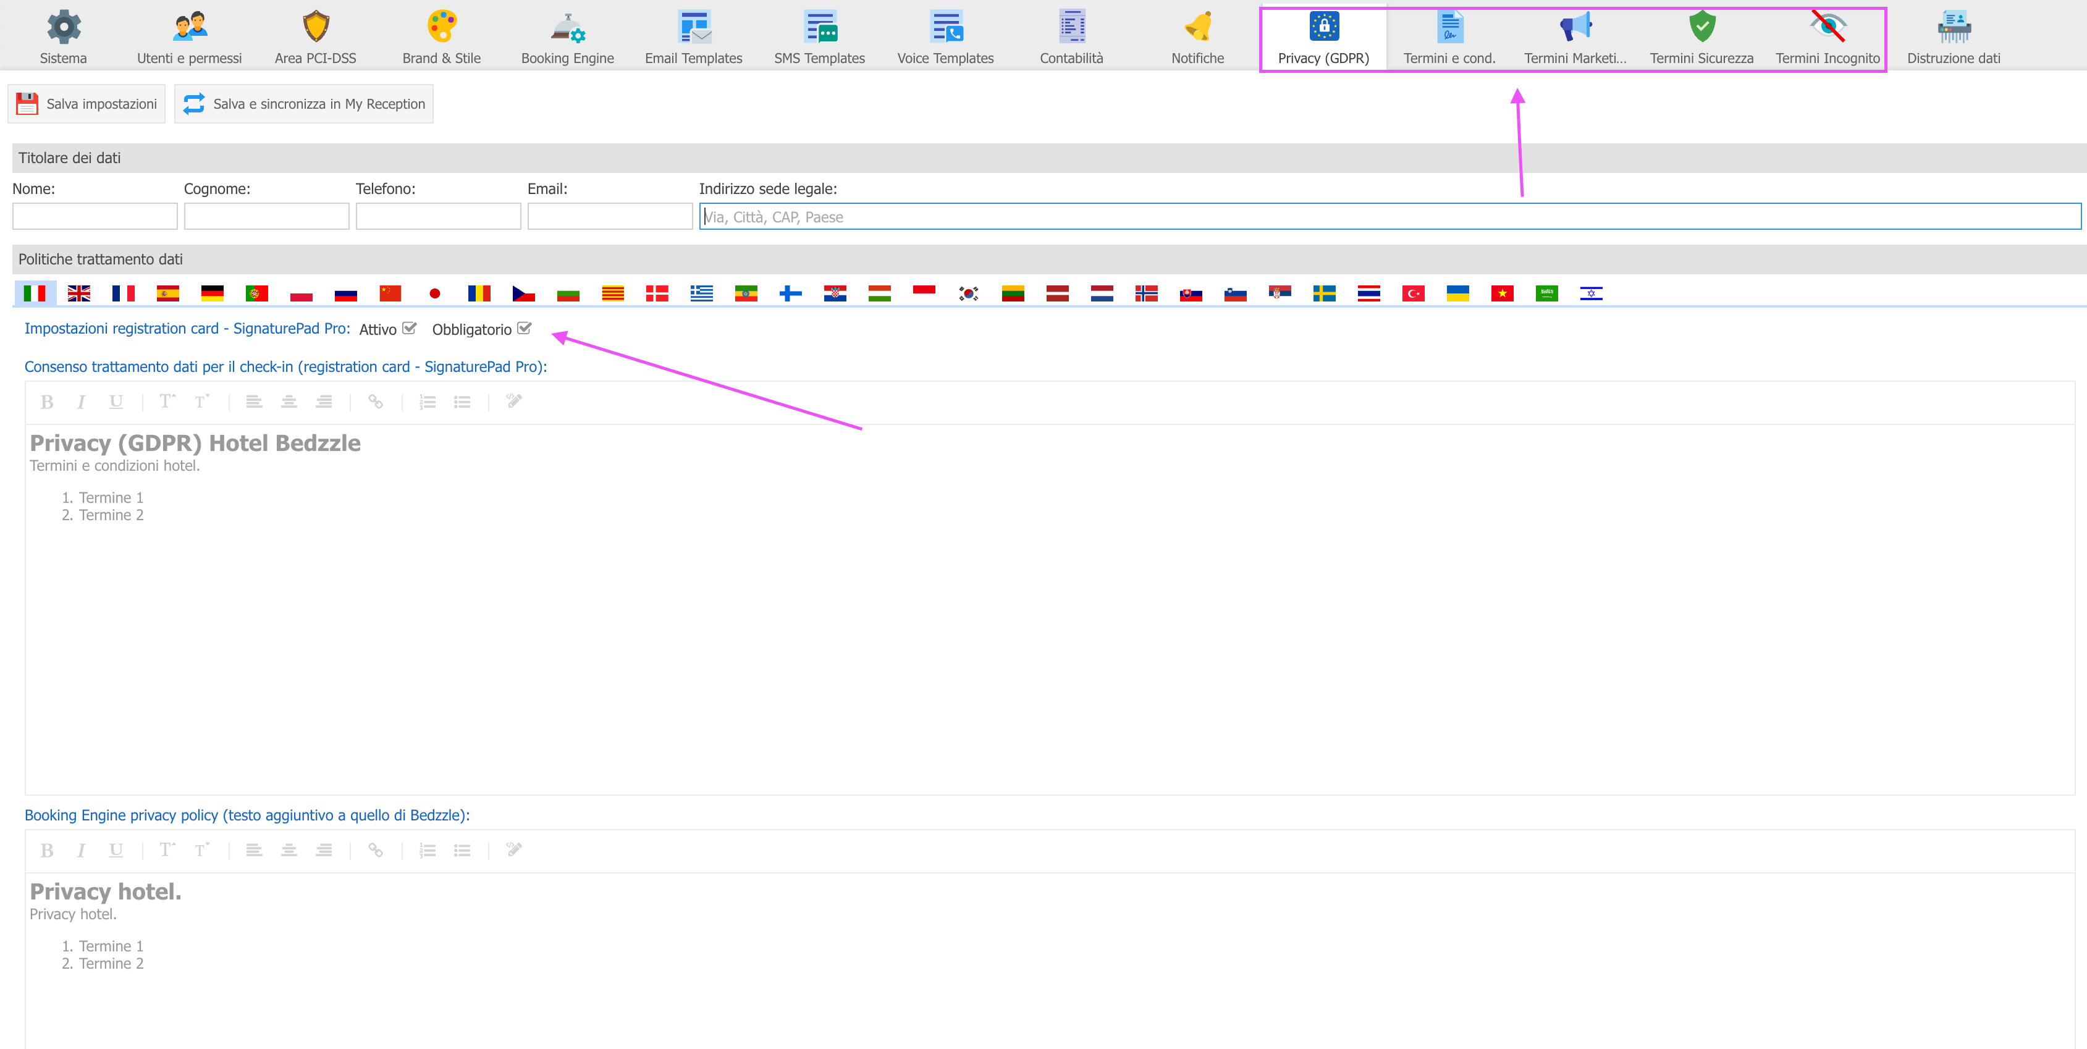2087x1049 pixels.
Task: Select the Czech flag language tab
Action: [524, 293]
